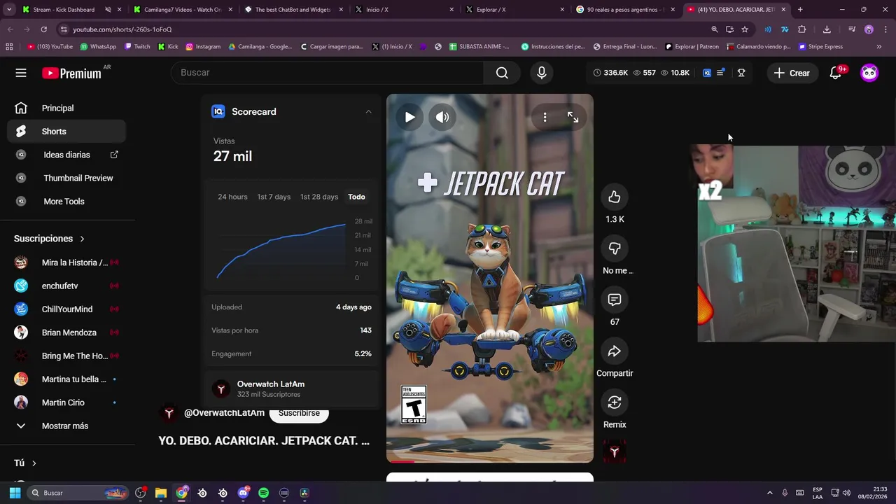
Task: Go to Principal home page
Action: (x=67, y=108)
